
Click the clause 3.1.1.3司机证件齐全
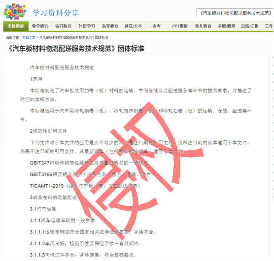83,255
